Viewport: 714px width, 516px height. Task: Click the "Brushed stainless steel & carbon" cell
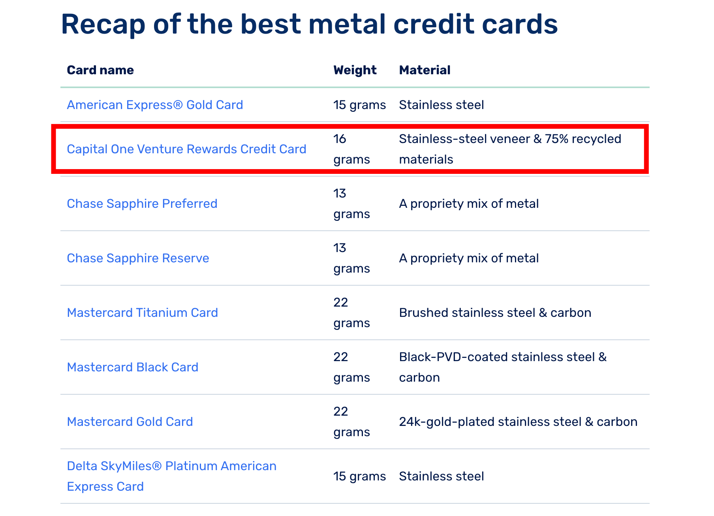click(495, 313)
